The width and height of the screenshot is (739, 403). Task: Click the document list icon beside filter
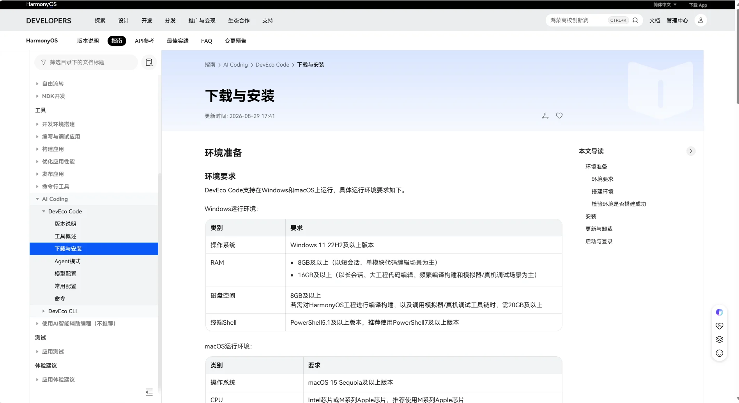[x=149, y=62]
